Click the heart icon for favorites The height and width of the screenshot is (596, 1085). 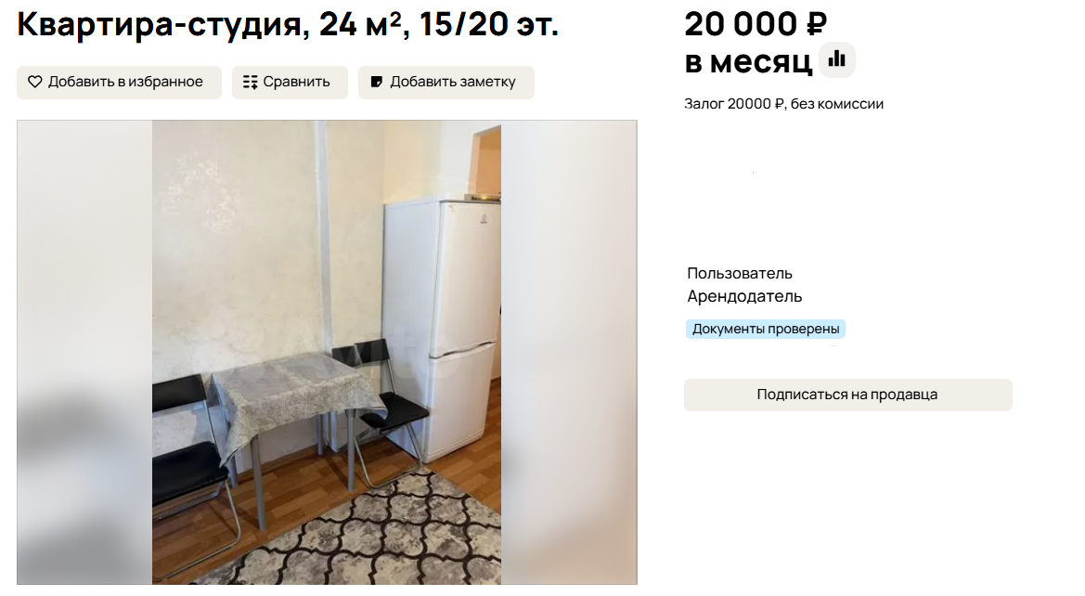pos(34,82)
